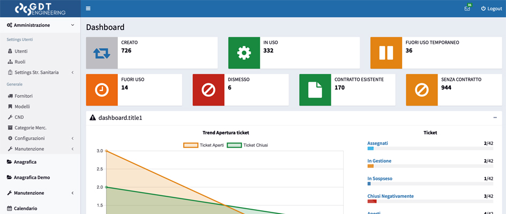Click the Fuori Uso Temporaneo pause icon
Image resolution: width=506 pixels, height=214 pixels.
pyautogui.click(x=386, y=53)
